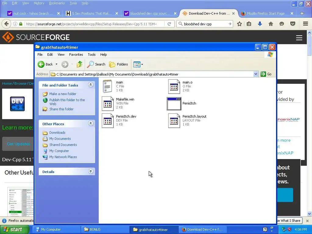Select the main C file icon

pos(108,86)
